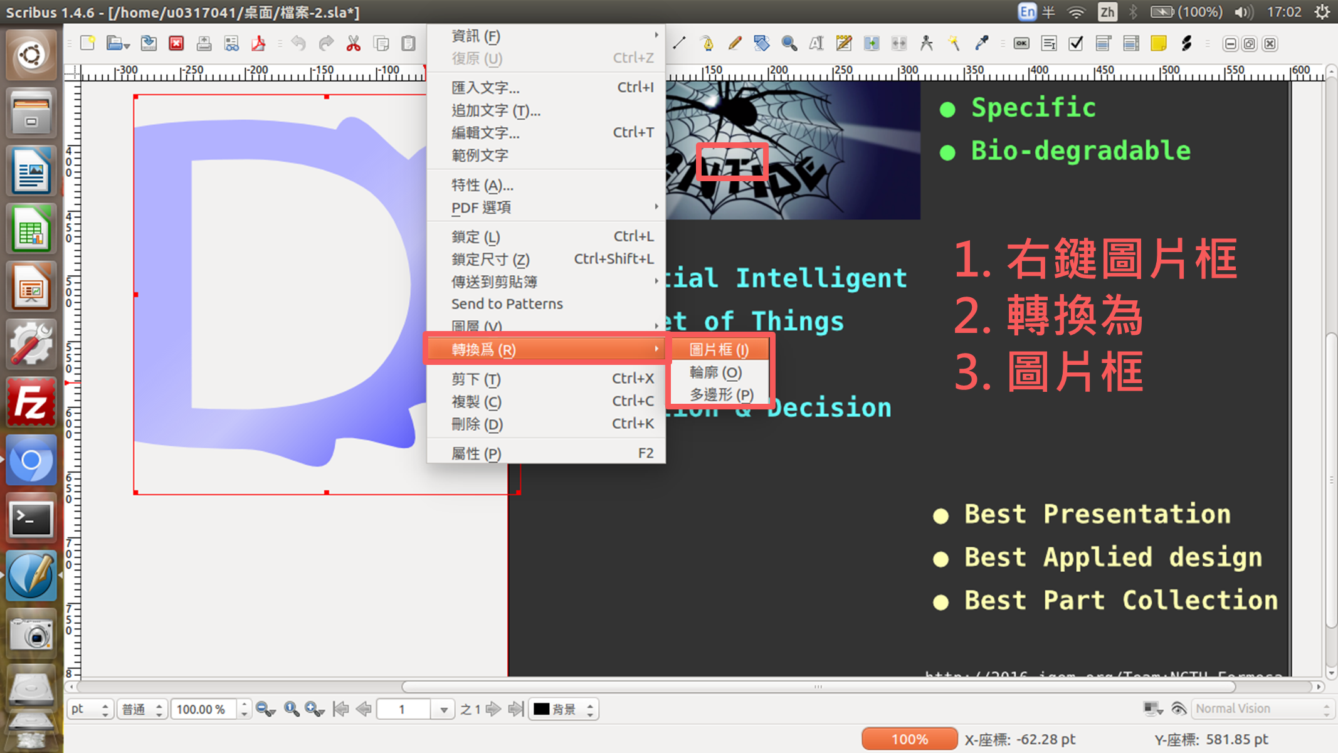Expand PDF 選項 submenu
This screenshot has height=753, width=1338.
click(x=546, y=207)
